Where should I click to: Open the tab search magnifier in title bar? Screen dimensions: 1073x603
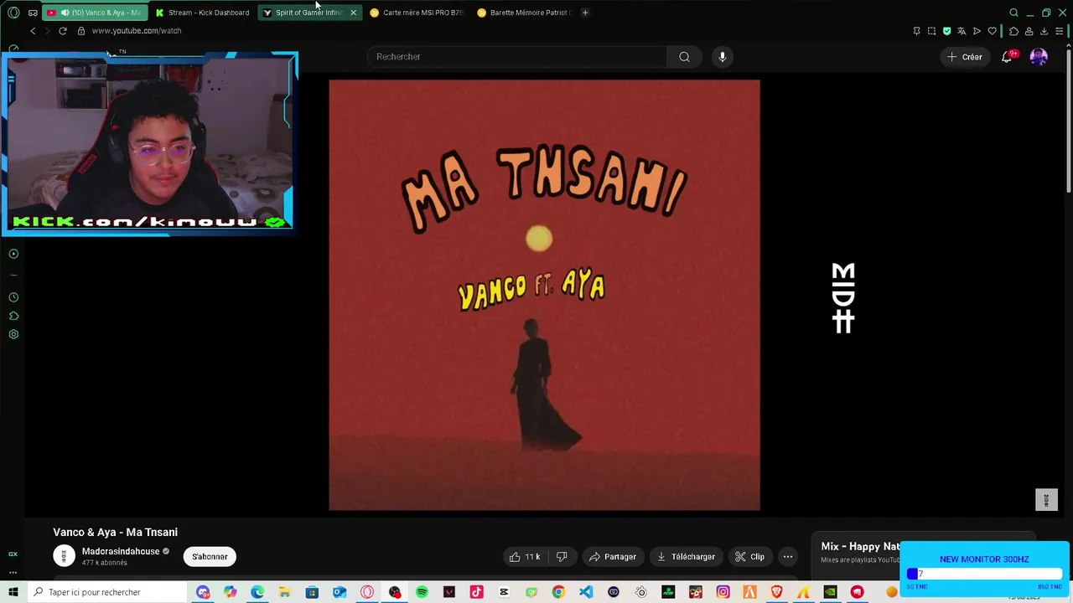tap(1013, 13)
